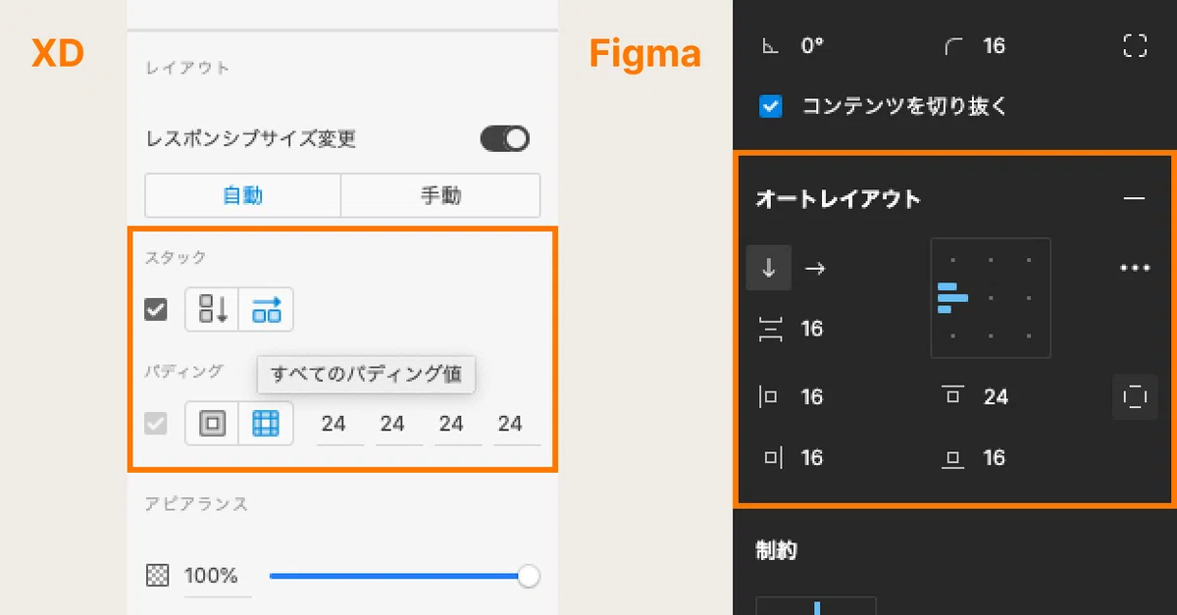The width and height of the screenshot is (1177, 615).
Task: Click the オートレイアウト section heading
Action: click(x=839, y=199)
